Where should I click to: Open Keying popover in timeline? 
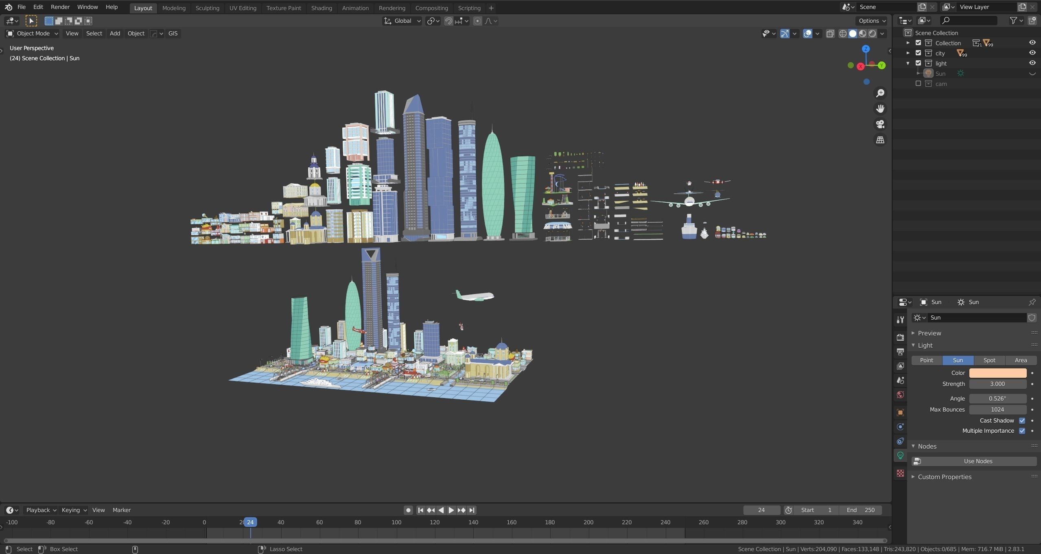[74, 510]
